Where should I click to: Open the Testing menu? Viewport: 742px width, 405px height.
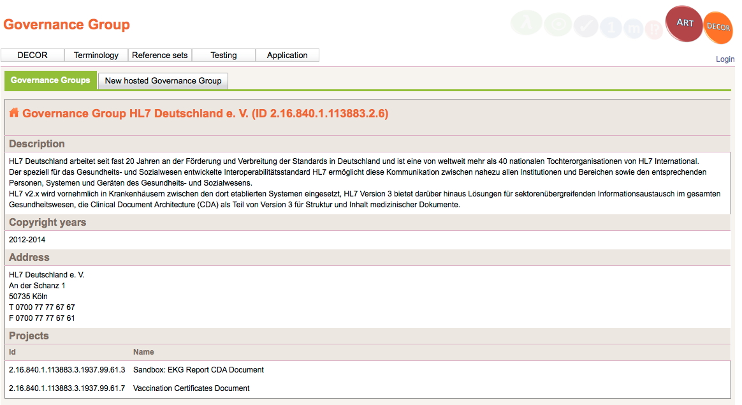(224, 55)
